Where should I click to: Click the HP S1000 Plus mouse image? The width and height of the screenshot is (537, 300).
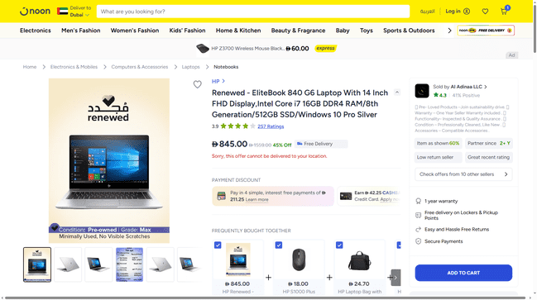point(299,260)
